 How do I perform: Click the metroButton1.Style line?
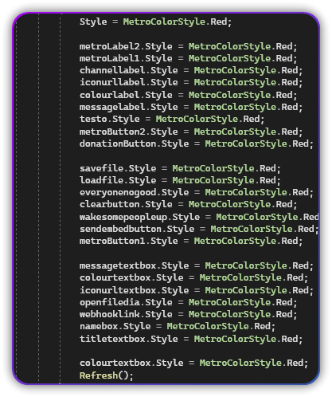191,241
